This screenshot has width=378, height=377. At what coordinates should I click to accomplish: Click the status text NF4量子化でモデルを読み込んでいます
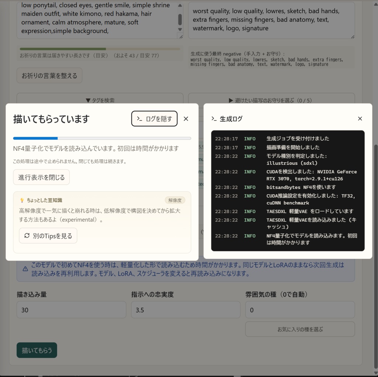(96, 148)
